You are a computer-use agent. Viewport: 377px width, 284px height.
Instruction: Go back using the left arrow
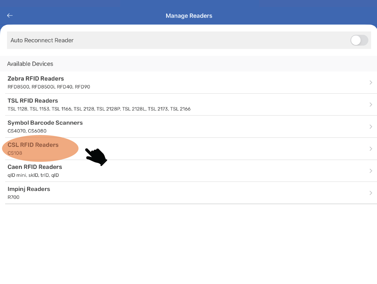(10, 16)
